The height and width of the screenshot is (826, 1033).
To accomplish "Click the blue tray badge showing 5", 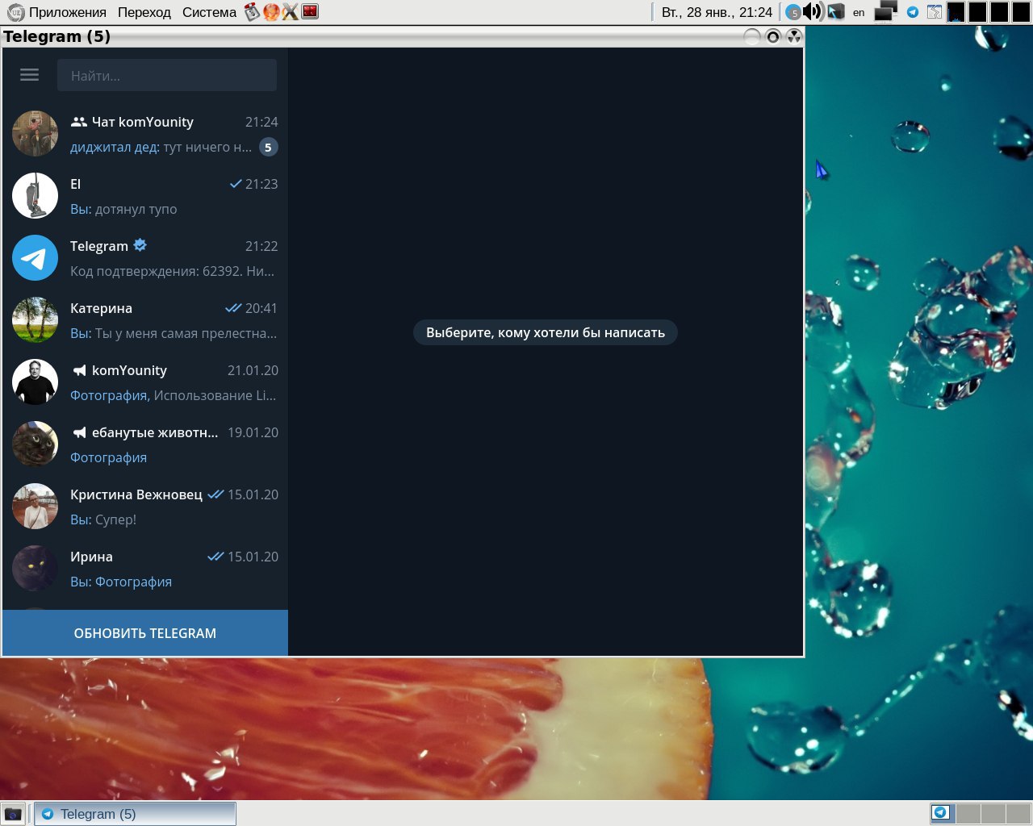I will click(x=793, y=12).
